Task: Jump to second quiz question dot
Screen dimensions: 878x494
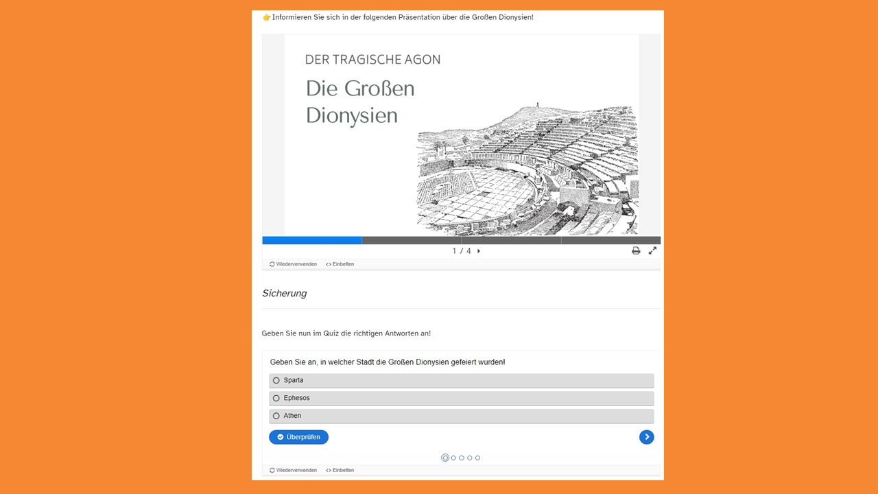Action: click(453, 458)
